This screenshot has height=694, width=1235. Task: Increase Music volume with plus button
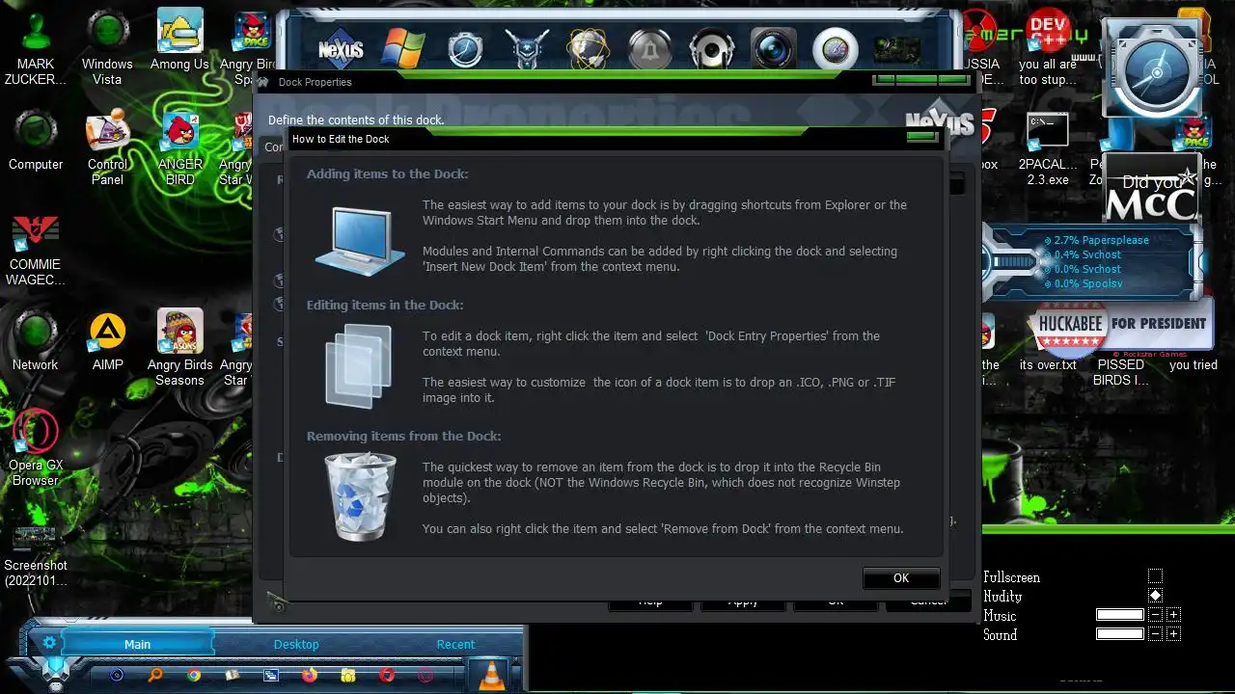pyautogui.click(x=1173, y=615)
